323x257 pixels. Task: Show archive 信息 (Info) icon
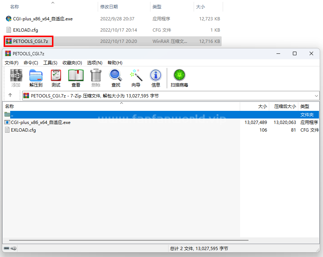coord(156,78)
